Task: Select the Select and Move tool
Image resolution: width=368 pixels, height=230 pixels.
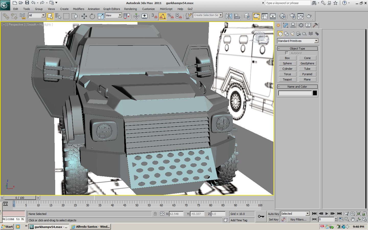Action: (84, 16)
